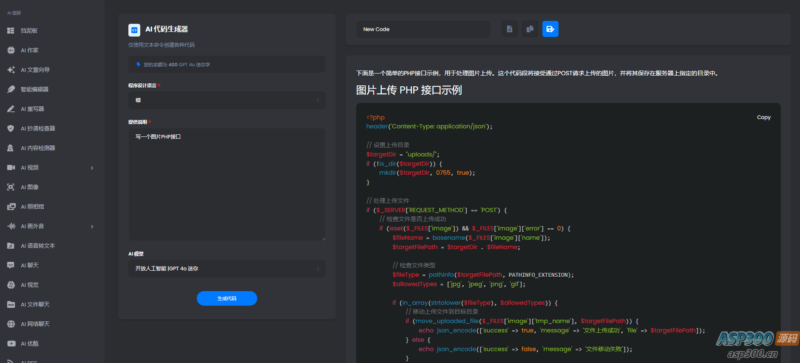Open the 挡泥板 dashboard icon
The width and height of the screenshot is (800, 363).
[x=11, y=31]
